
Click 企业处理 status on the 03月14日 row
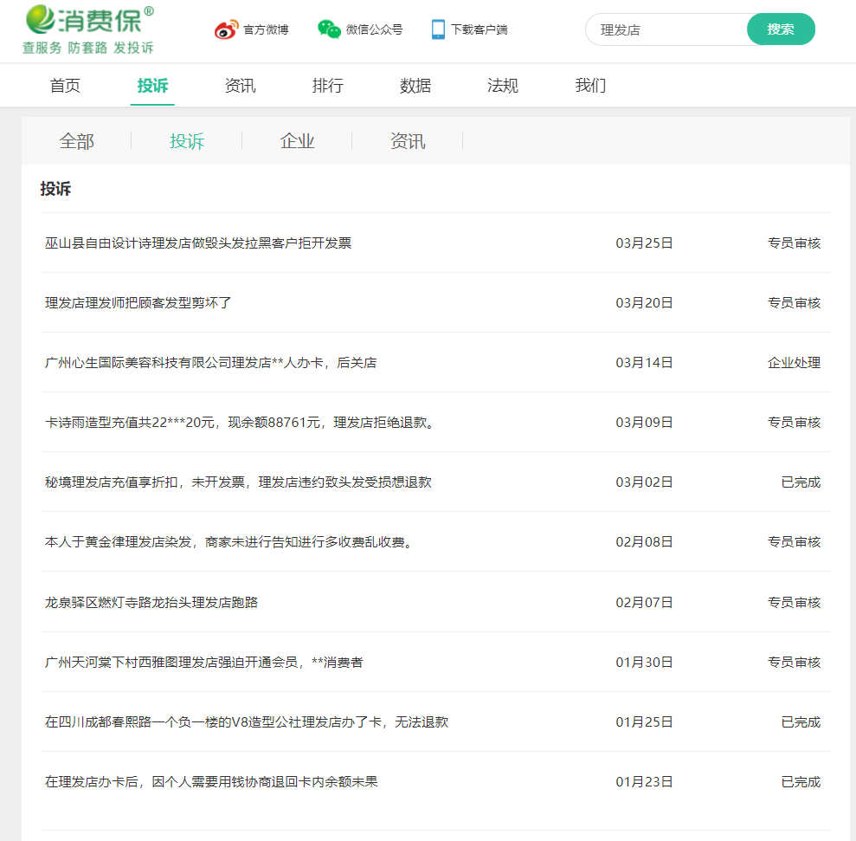pos(795,363)
